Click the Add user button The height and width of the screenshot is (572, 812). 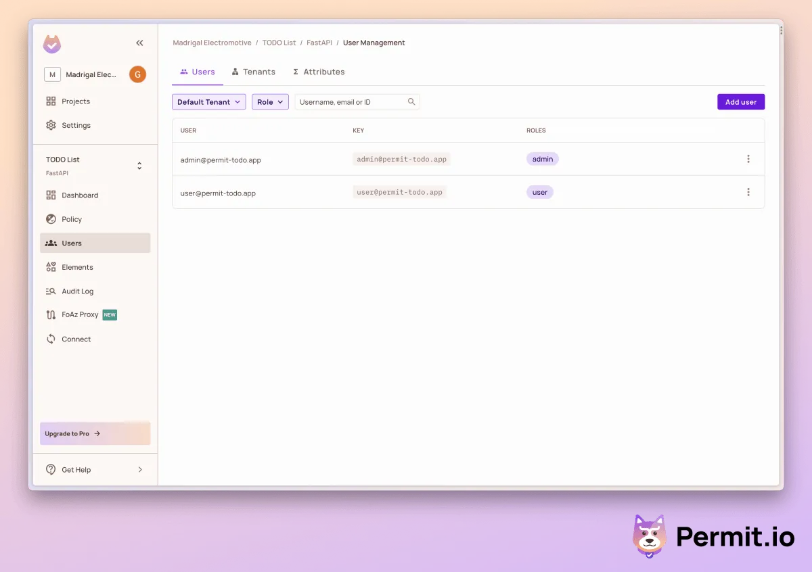pyautogui.click(x=741, y=101)
